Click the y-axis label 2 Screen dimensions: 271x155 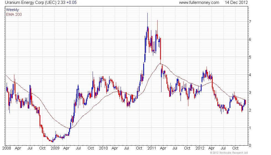coord(250,110)
